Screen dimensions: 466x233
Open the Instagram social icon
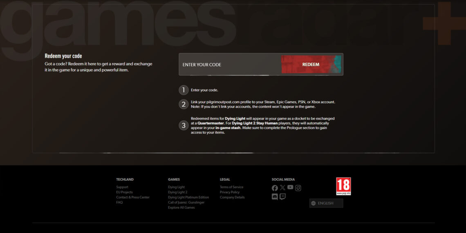(298, 188)
